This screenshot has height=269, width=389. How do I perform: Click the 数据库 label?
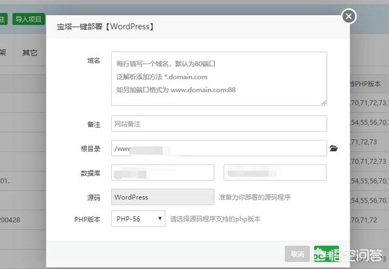click(91, 173)
